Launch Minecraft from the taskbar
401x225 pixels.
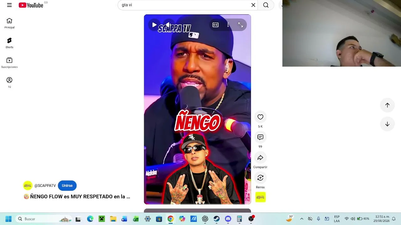(102, 219)
